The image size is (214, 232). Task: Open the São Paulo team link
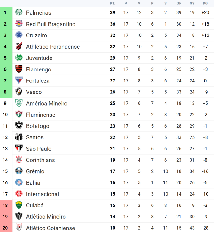(39, 149)
